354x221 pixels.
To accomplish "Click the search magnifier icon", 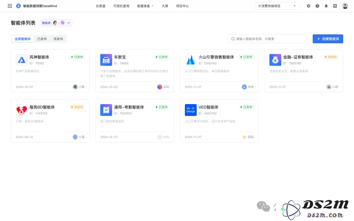I will 233,39.
